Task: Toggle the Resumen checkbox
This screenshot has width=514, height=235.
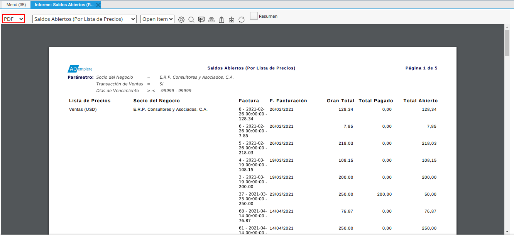Action: (x=254, y=16)
